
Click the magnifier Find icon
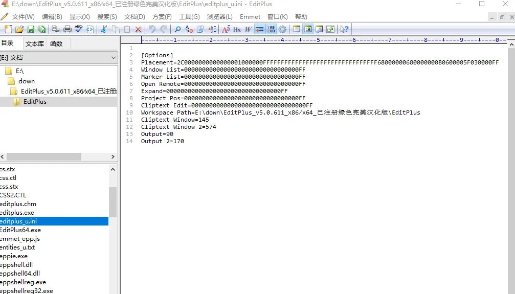[x=177, y=30]
